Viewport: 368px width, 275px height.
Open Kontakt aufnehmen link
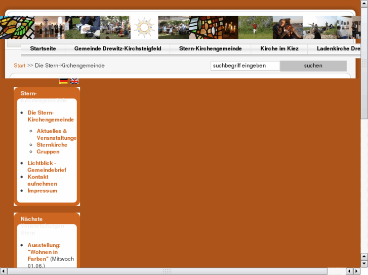click(42, 180)
